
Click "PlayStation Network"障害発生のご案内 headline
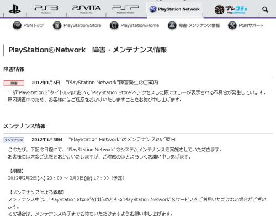[x=112, y=83]
